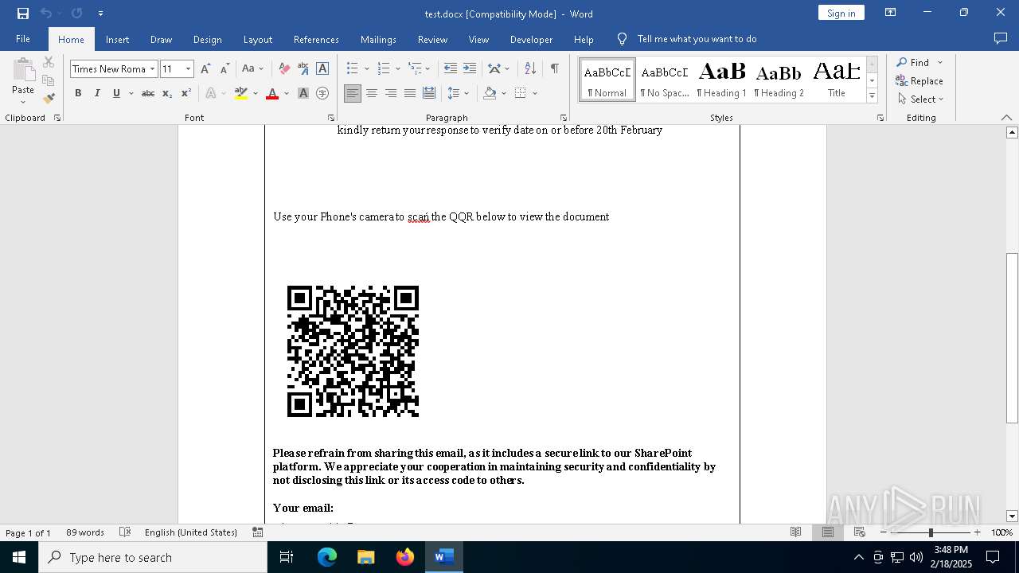
Task: Increase font size with Grow Font
Action: pyautogui.click(x=206, y=69)
